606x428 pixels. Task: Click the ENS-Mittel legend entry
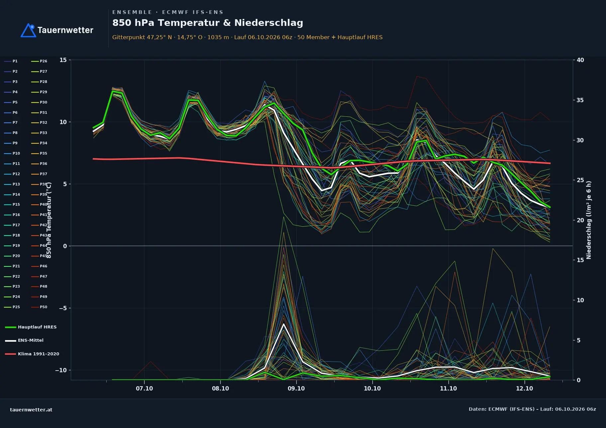tap(24, 340)
